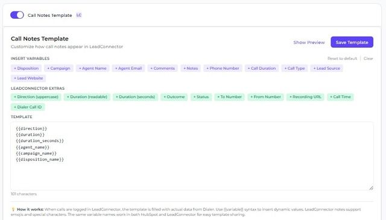Image resolution: width=386 pixels, height=220 pixels.
Task: Insert the Dialer Call ID variable
Action: [28, 107]
